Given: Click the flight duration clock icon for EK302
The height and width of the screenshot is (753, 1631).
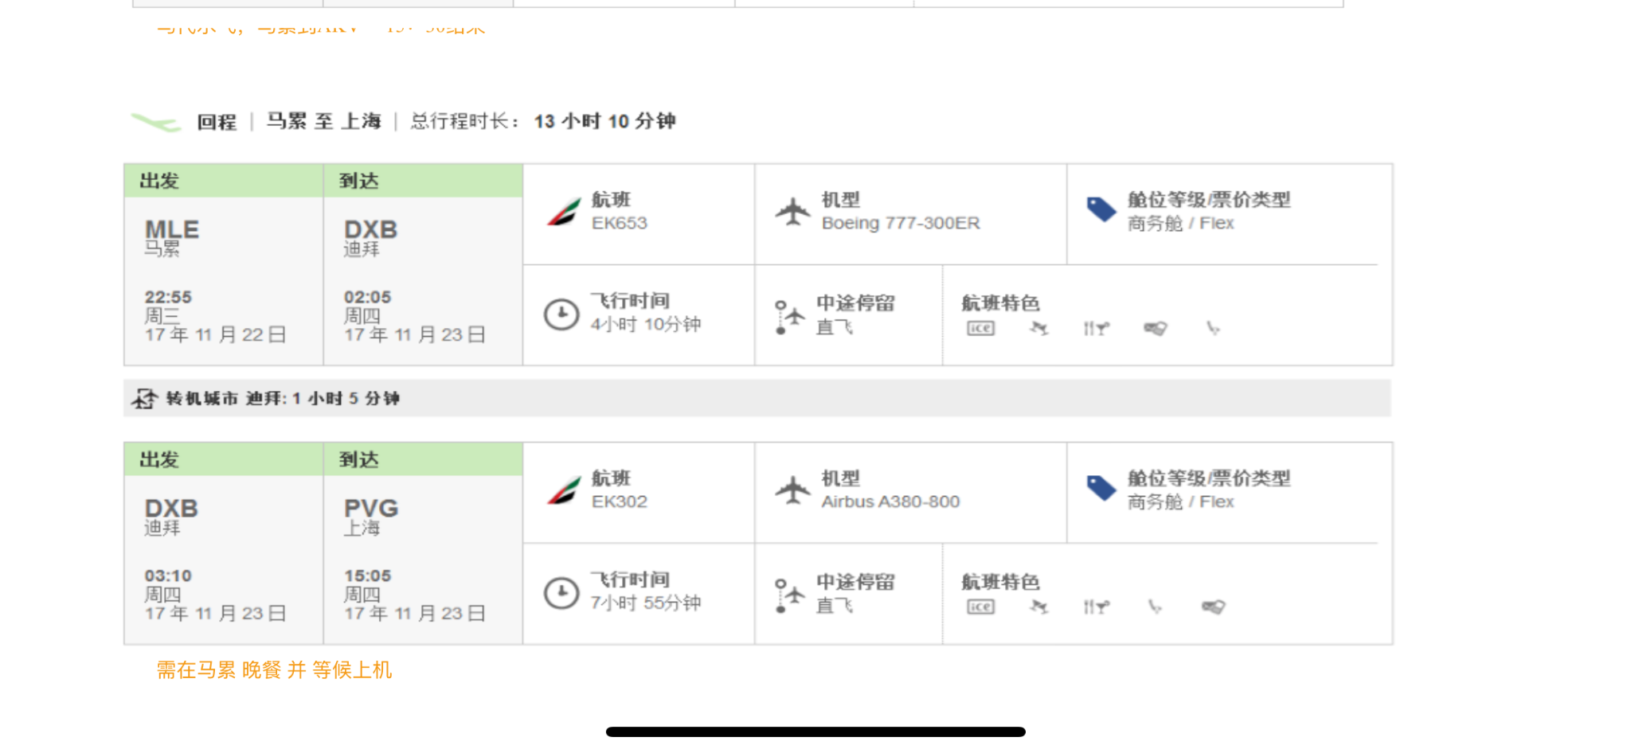Looking at the screenshot, I should 561,593.
